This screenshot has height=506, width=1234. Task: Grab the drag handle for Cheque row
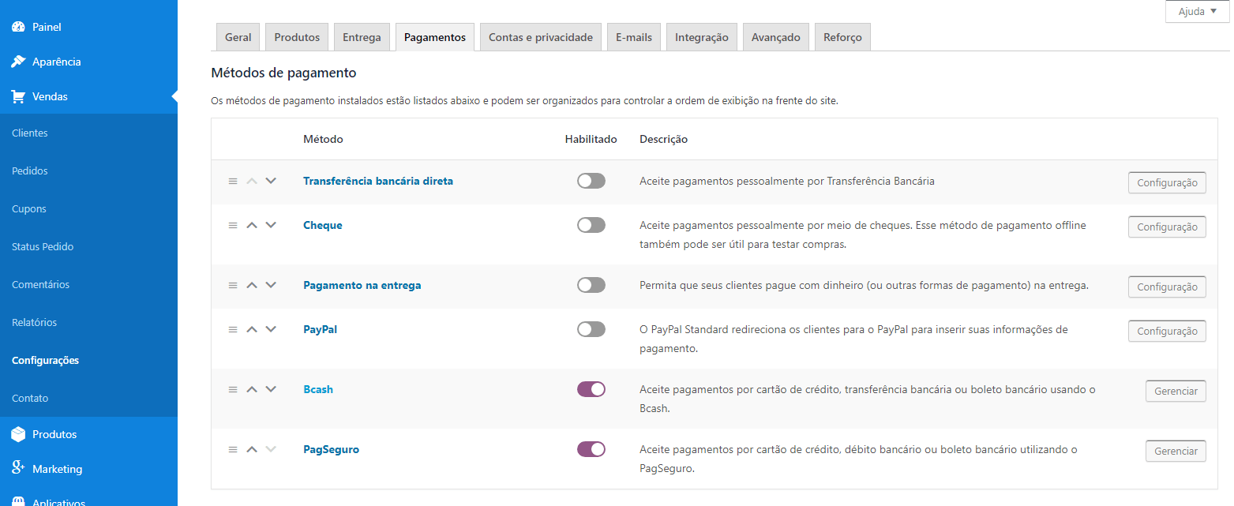[x=233, y=225]
